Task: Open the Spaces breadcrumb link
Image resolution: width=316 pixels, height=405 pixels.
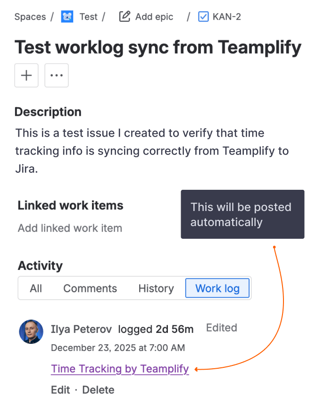Action: coord(30,17)
